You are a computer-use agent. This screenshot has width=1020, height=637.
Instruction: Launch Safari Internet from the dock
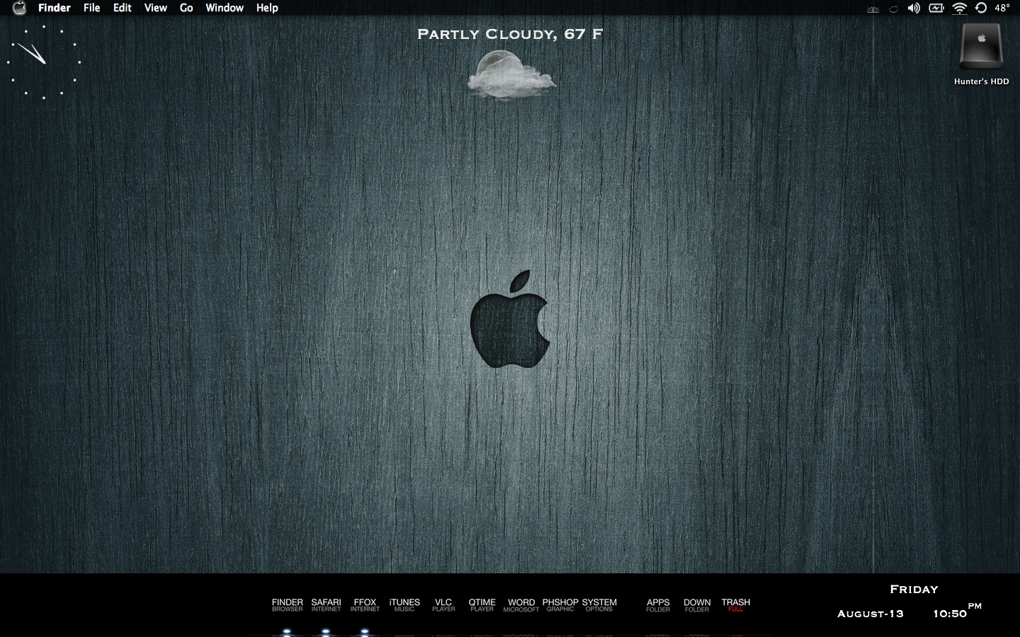pyautogui.click(x=326, y=604)
